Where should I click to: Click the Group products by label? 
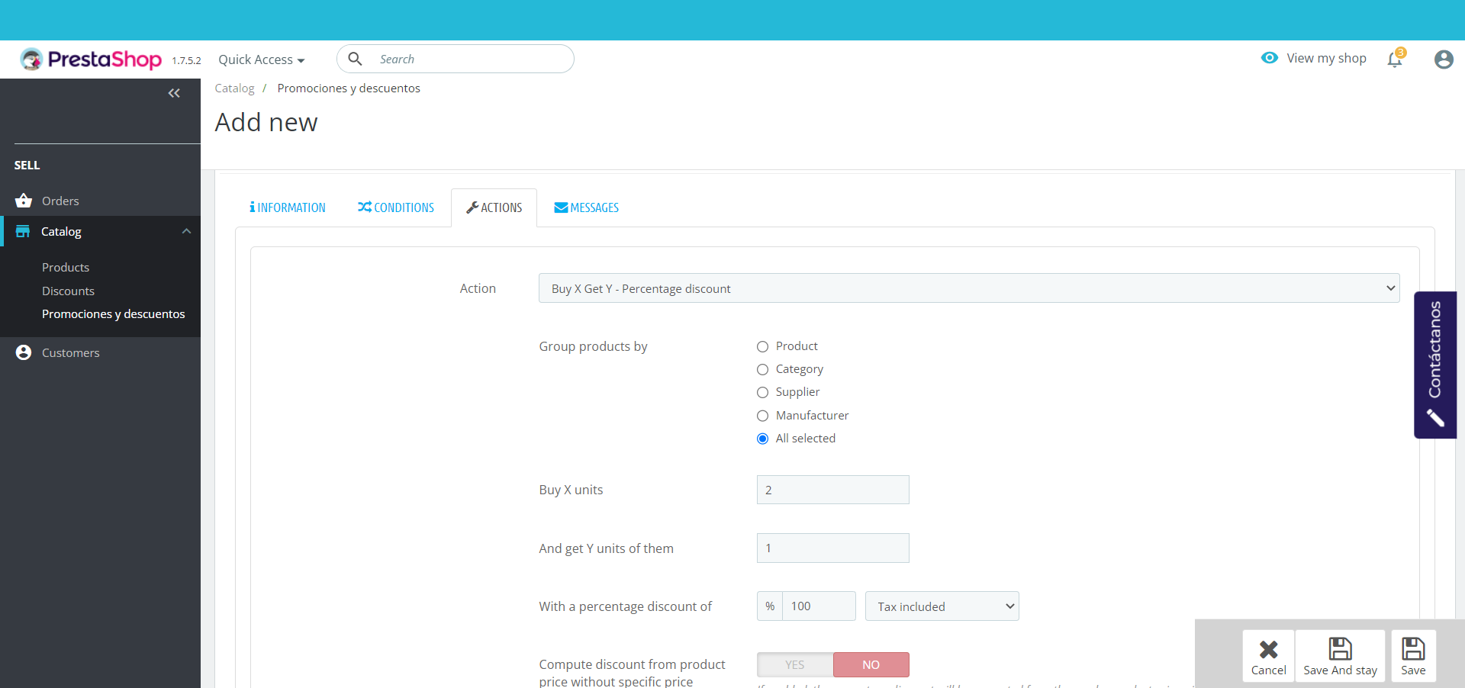click(x=593, y=346)
